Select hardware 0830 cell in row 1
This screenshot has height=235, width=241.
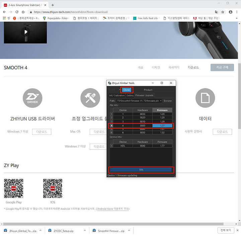click(x=143, y=114)
